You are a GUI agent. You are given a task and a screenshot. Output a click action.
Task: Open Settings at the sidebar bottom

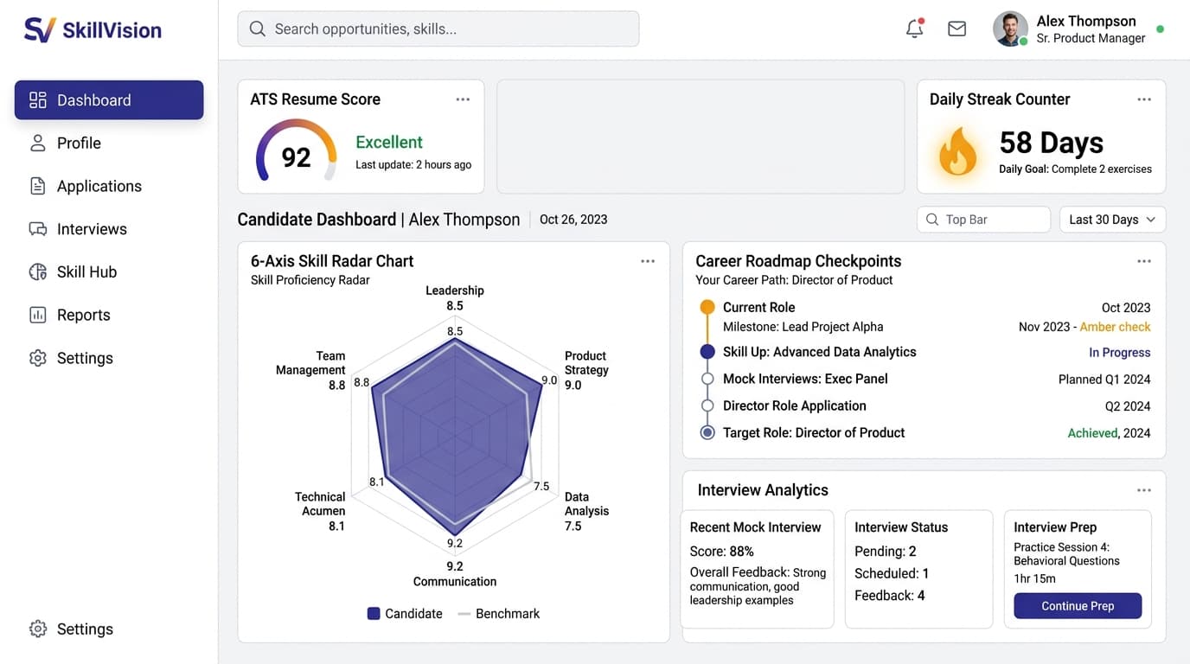tap(85, 629)
